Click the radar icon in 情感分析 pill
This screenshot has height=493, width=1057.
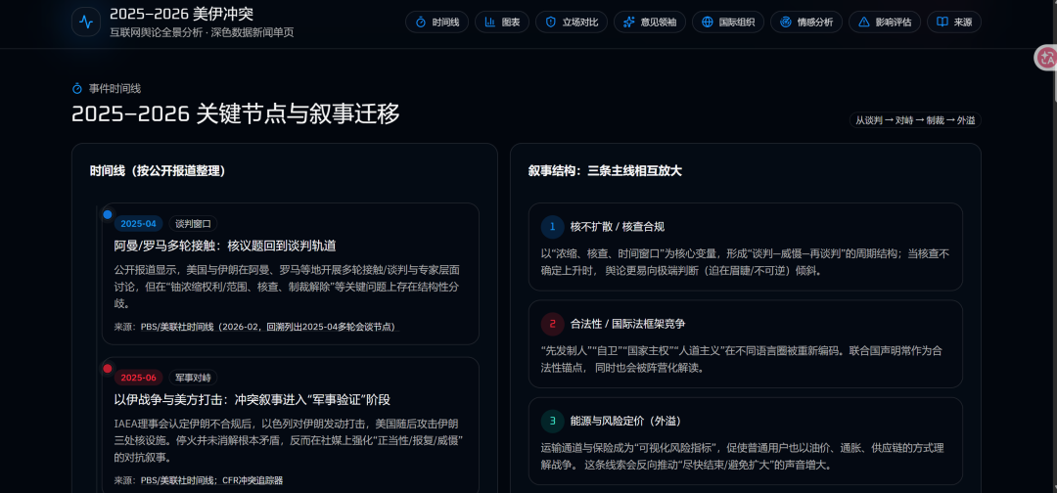pyautogui.click(x=785, y=22)
